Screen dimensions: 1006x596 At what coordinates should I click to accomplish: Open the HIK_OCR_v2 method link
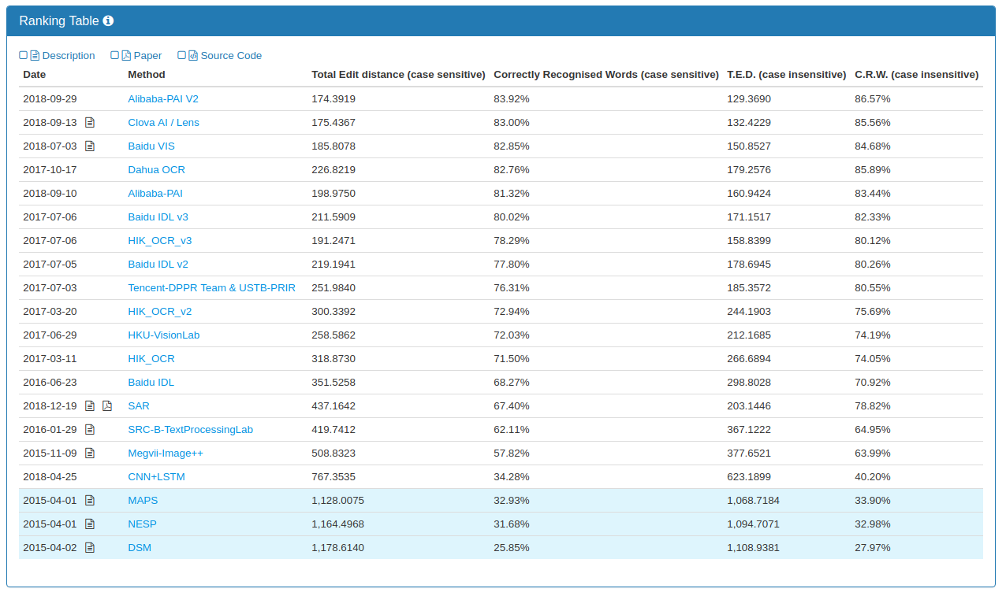pyautogui.click(x=160, y=311)
